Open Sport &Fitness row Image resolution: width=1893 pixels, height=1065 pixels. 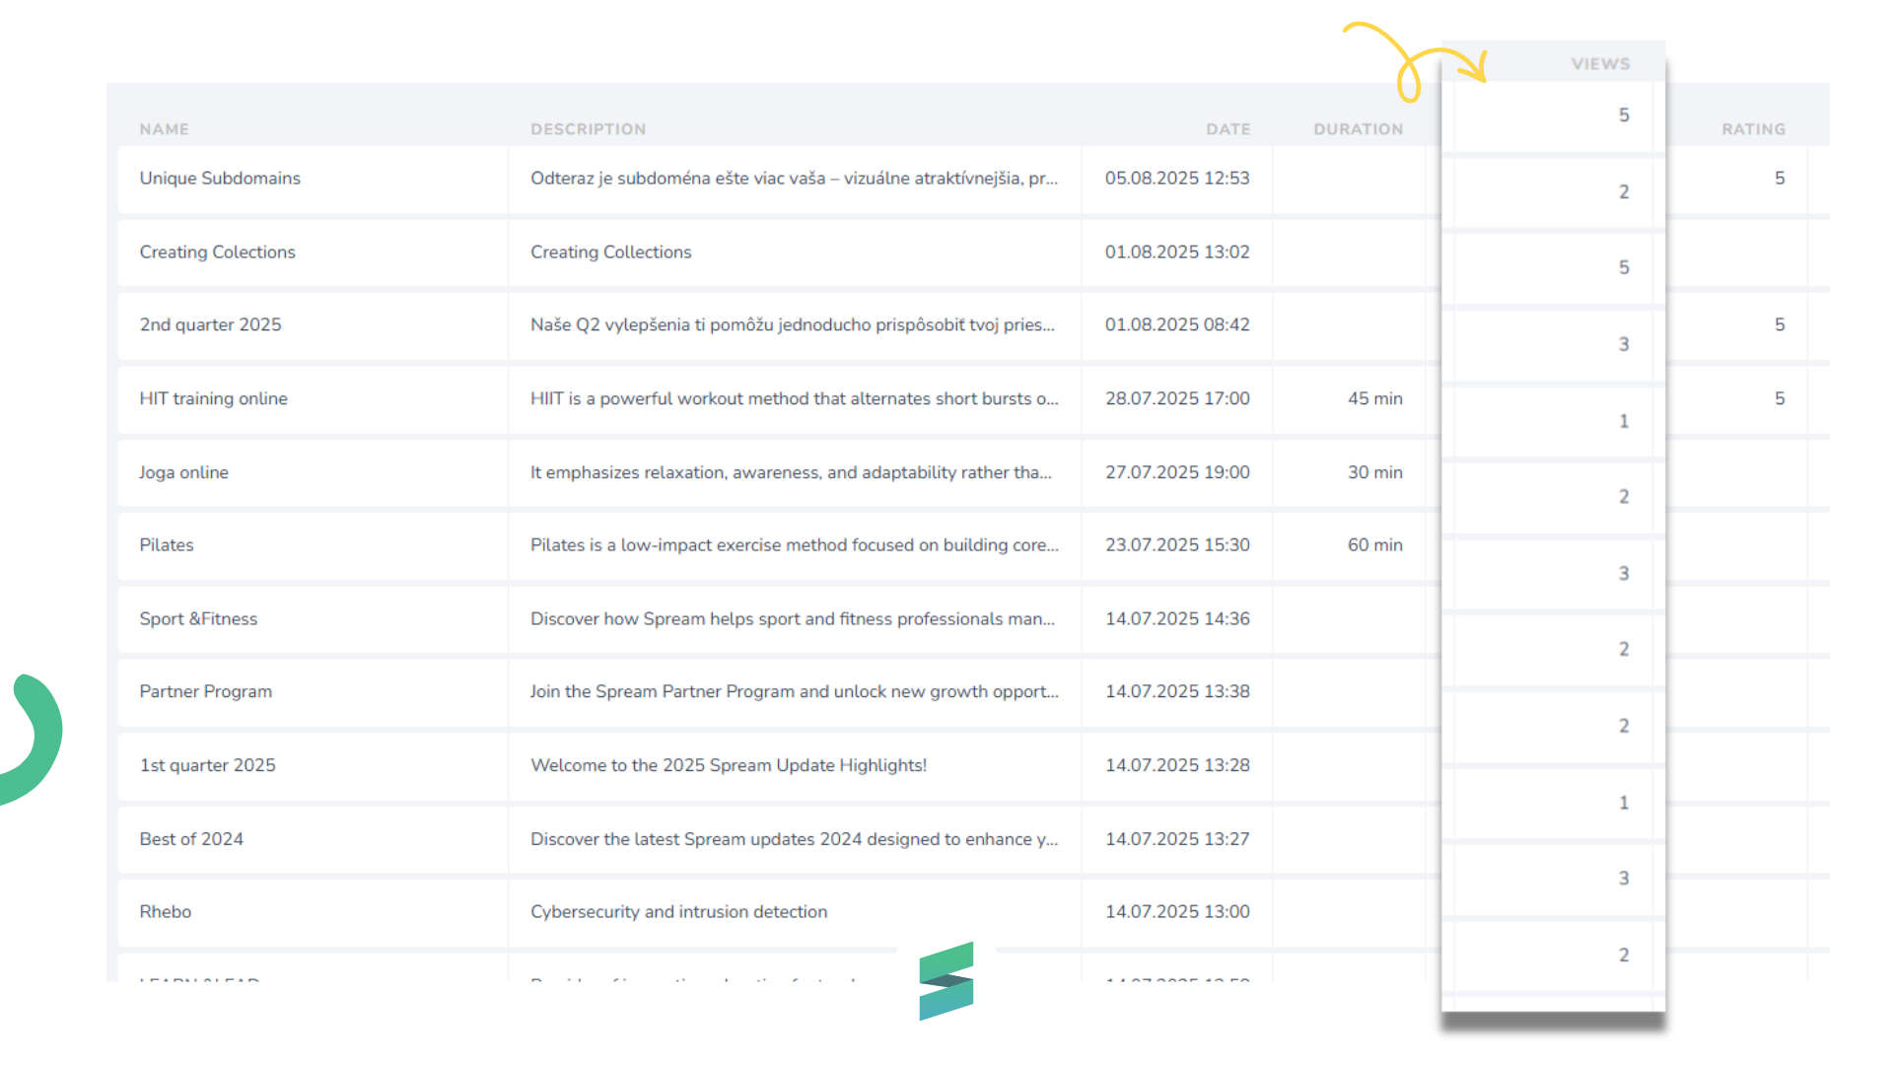[198, 619]
